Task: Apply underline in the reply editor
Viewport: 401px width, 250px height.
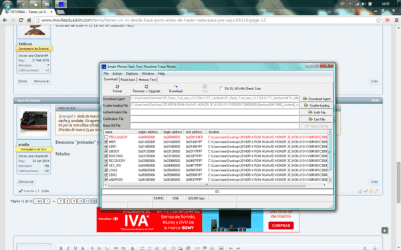Action: coord(75,248)
